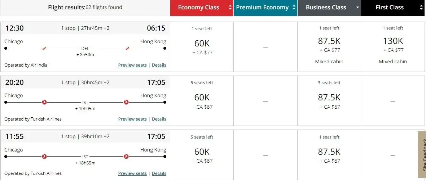
Task: Open Preview seats for the Air India flight
Action: click(x=132, y=65)
